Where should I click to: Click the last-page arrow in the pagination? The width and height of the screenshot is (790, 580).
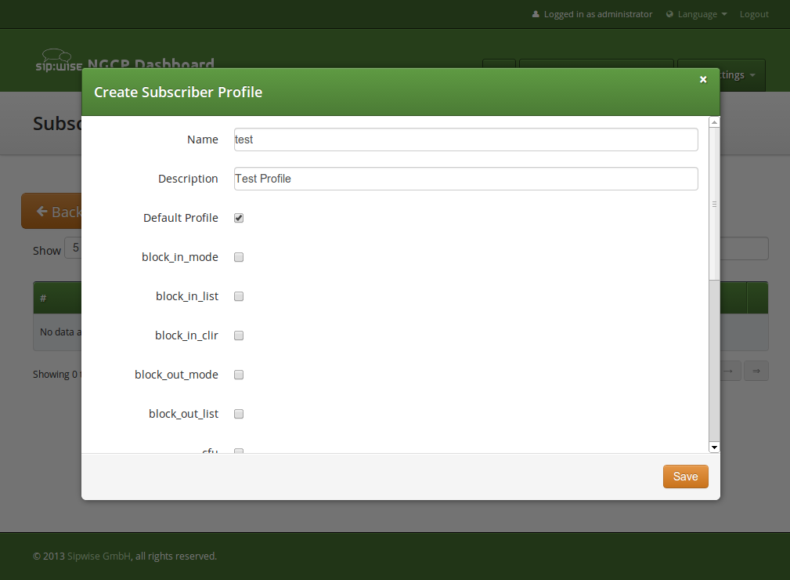(756, 371)
